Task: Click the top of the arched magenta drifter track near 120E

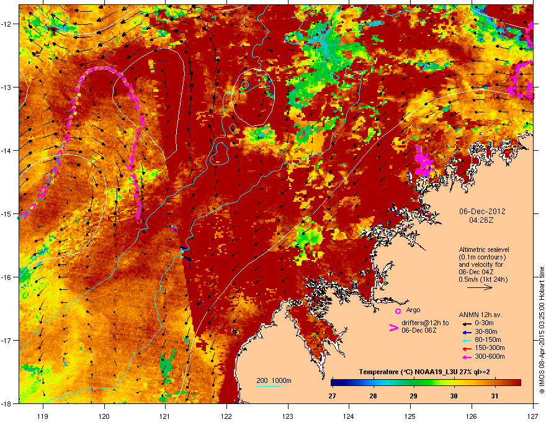Action: pos(103,68)
